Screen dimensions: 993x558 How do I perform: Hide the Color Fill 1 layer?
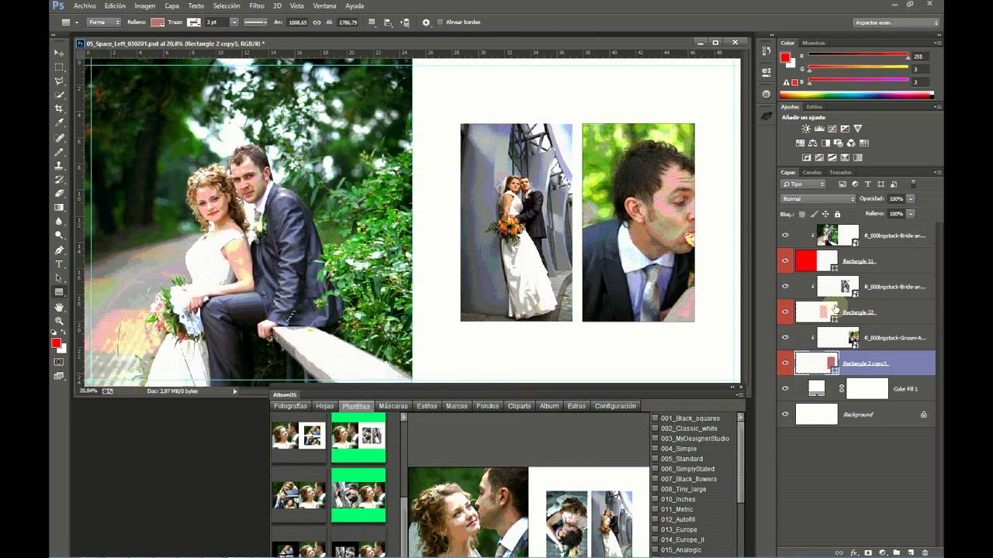[785, 388]
